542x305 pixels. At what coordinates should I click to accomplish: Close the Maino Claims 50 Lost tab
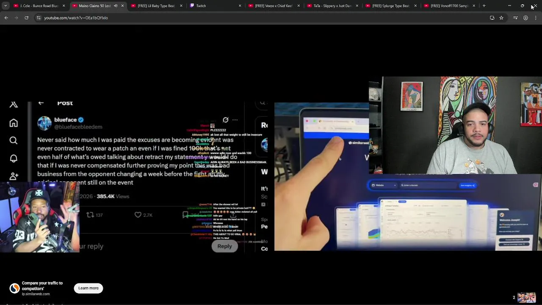click(x=122, y=6)
